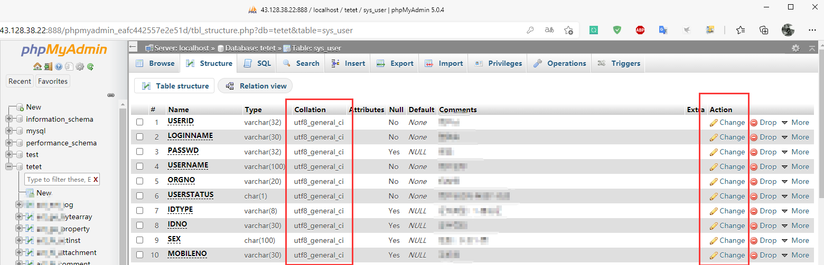Expand the performance_schema database node
This screenshot has width=824, height=265.
tap(9, 143)
